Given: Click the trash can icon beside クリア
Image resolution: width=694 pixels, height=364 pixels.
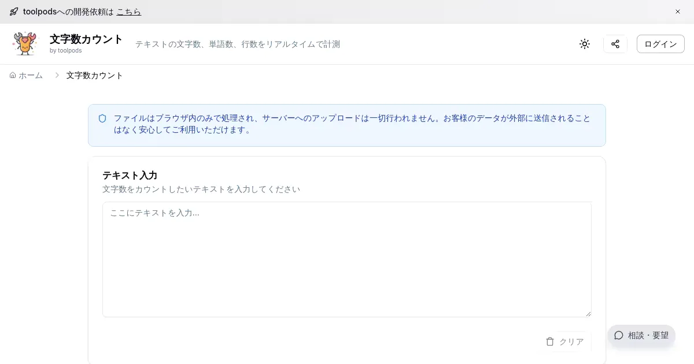Looking at the screenshot, I should 550,341.
